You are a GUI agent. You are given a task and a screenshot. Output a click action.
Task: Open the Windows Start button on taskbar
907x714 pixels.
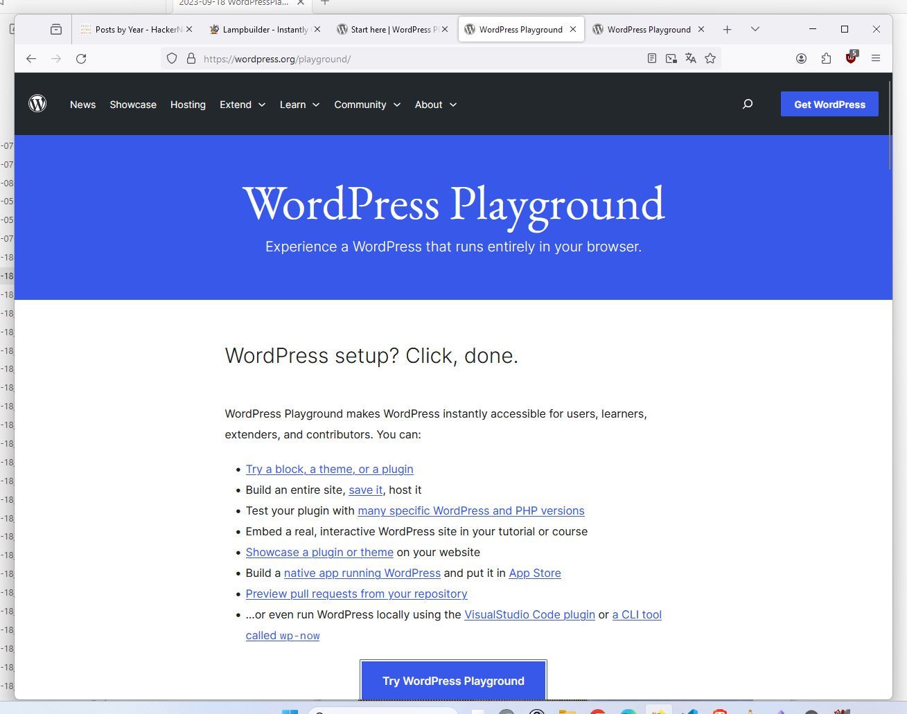pos(290,711)
